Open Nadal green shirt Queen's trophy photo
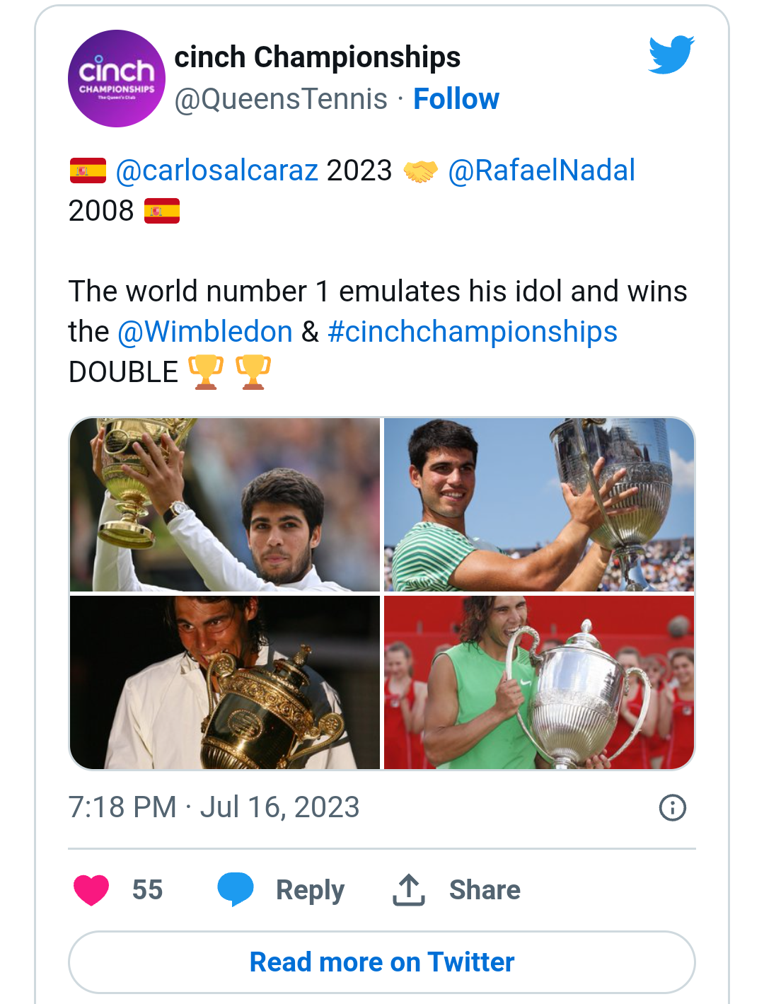 coord(539,683)
